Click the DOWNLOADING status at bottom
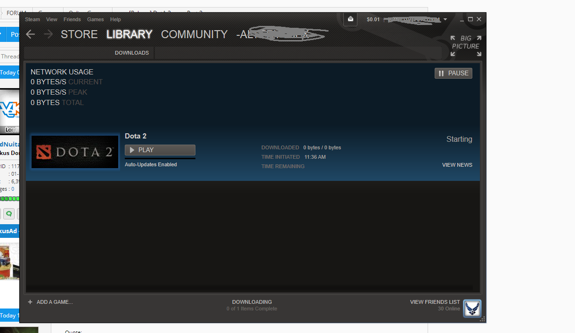This screenshot has height=333, width=575. coord(252,302)
